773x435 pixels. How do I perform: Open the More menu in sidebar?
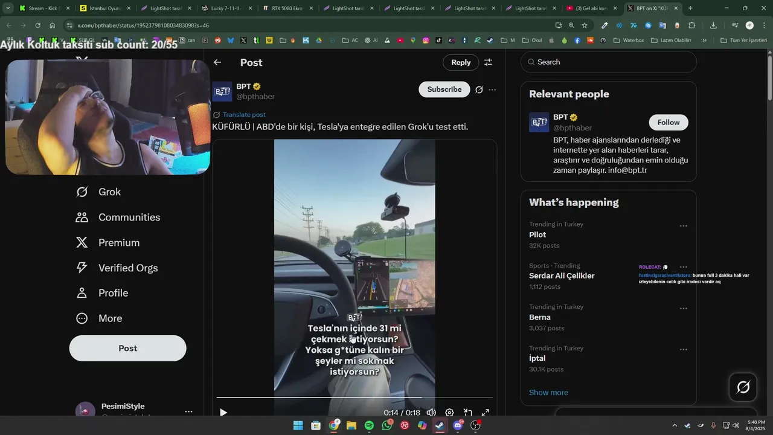click(x=99, y=318)
